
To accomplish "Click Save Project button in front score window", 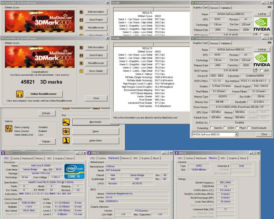I will coord(96,55).
